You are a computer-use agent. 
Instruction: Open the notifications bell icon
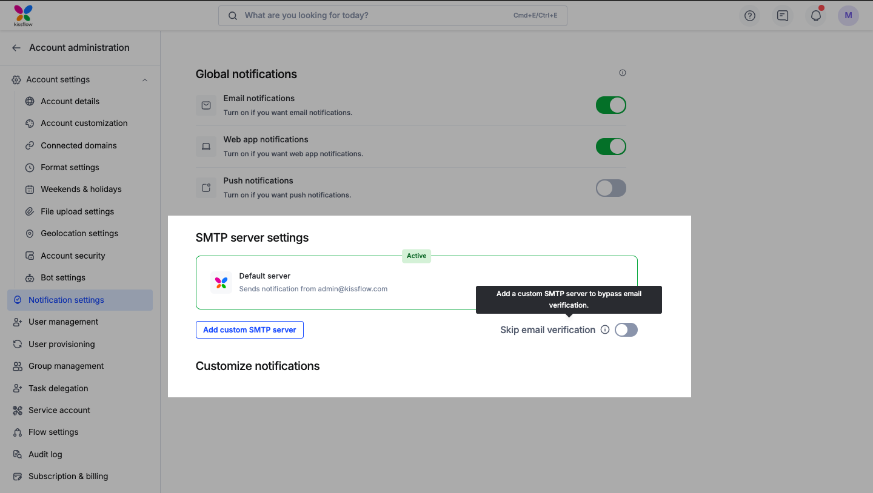pos(816,16)
